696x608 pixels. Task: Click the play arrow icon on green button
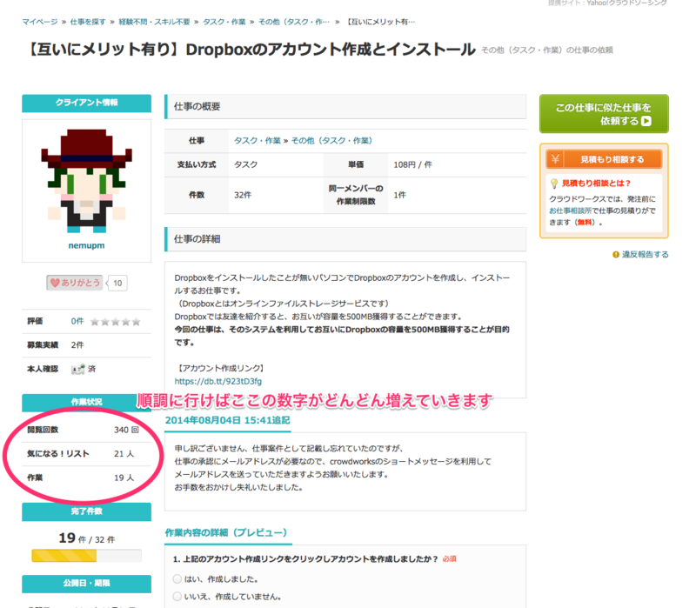click(646, 121)
